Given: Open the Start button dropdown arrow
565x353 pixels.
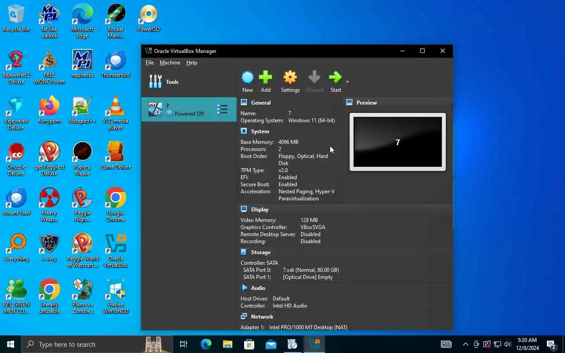Looking at the screenshot, I should point(347,82).
